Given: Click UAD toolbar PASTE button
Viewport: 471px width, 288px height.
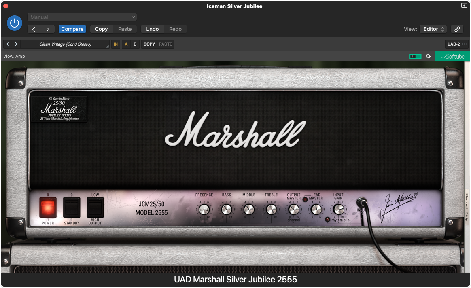Looking at the screenshot, I should (x=165, y=44).
